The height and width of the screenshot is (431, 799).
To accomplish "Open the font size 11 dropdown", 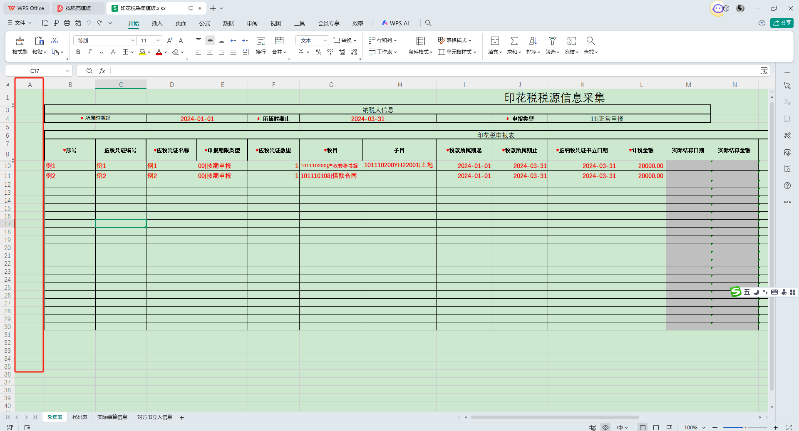I will [158, 40].
